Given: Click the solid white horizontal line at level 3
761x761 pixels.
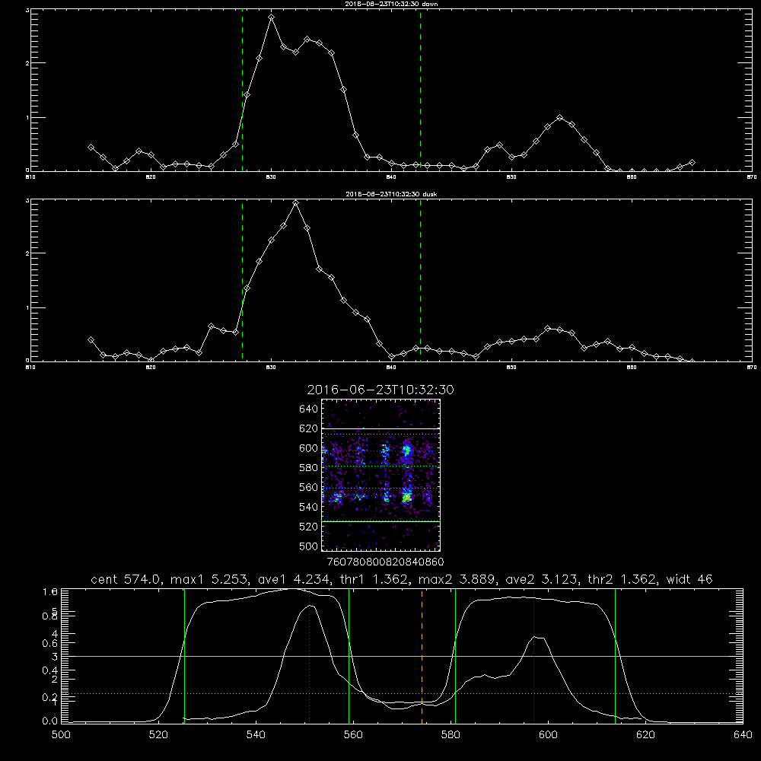Looking at the screenshot, I should click(402, 656).
